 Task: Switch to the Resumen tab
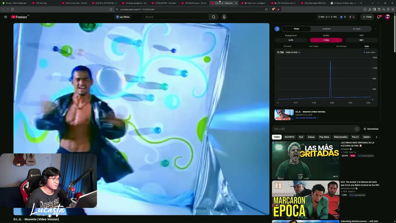tap(326, 29)
